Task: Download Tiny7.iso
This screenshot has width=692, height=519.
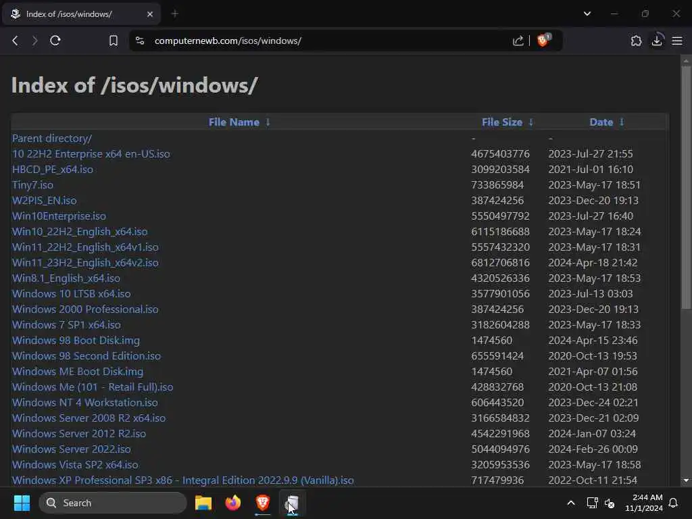Action: (32, 185)
